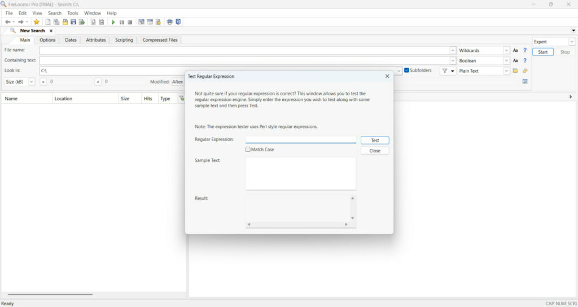Click the Back arrow in toolbar
The image size is (578, 307).
point(7,22)
